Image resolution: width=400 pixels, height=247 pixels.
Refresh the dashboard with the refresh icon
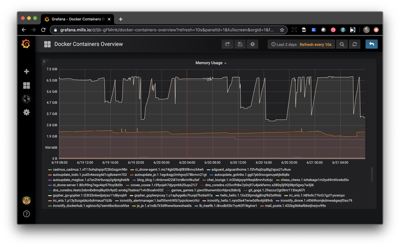tap(354, 44)
